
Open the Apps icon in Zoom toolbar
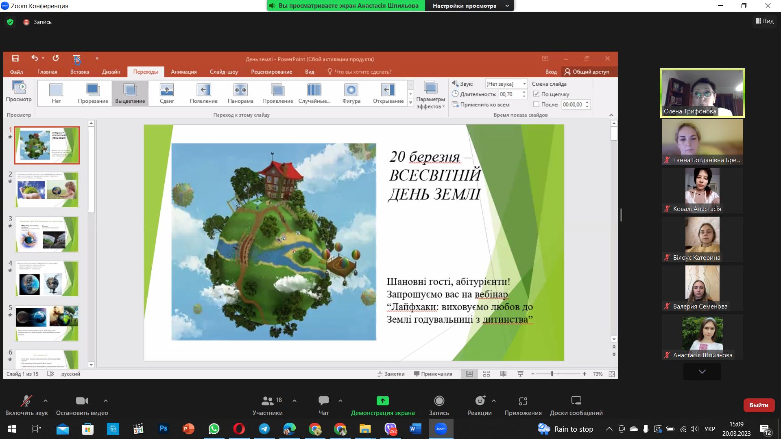pos(523,401)
